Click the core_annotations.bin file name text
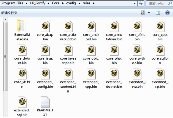The image size is (173, 118). pyautogui.click(x=114, y=37)
